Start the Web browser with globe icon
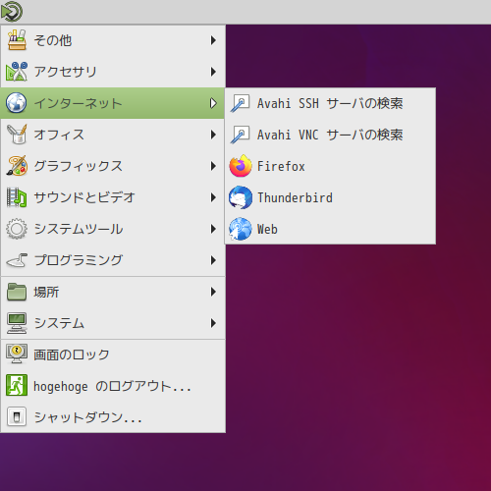This screenshot has height=491, width=491. [330, 229]
